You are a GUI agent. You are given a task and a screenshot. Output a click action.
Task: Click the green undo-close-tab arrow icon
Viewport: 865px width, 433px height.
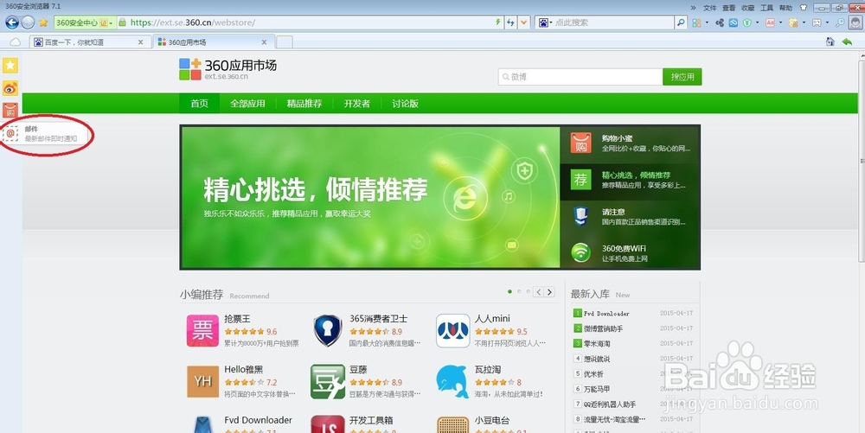(848, 41)
